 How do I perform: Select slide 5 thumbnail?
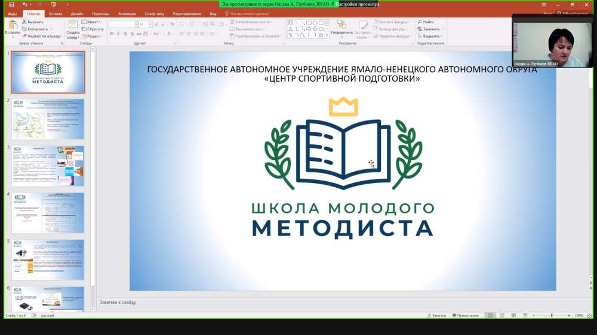48,260
